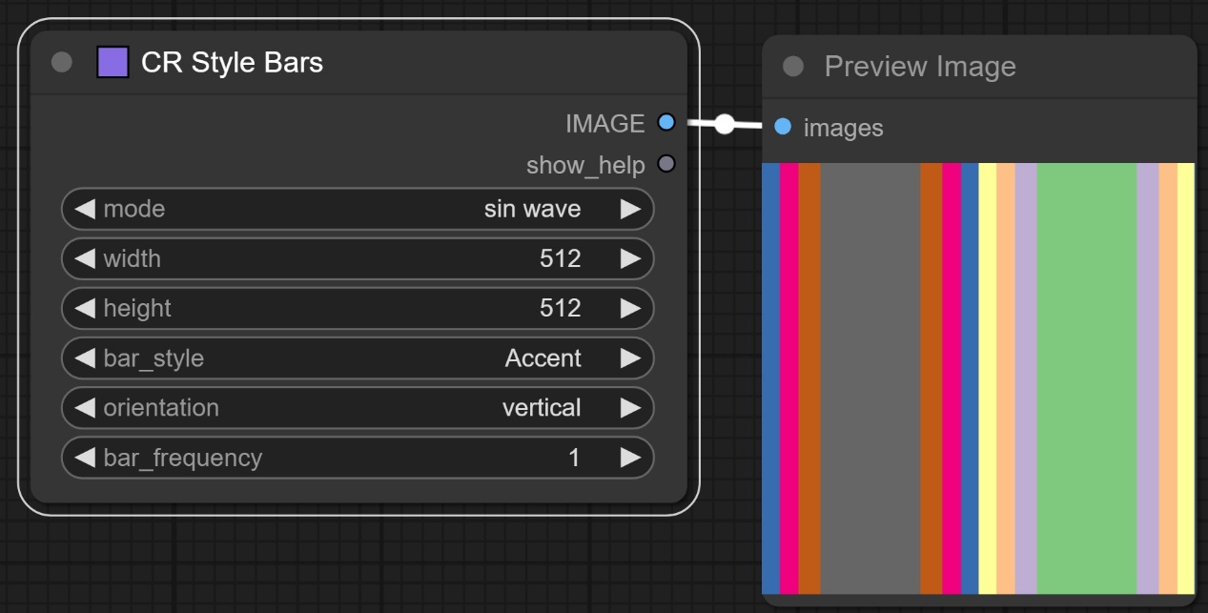
Task: Click the purple square icon on CR Style Bars
Action: [113, 63]
